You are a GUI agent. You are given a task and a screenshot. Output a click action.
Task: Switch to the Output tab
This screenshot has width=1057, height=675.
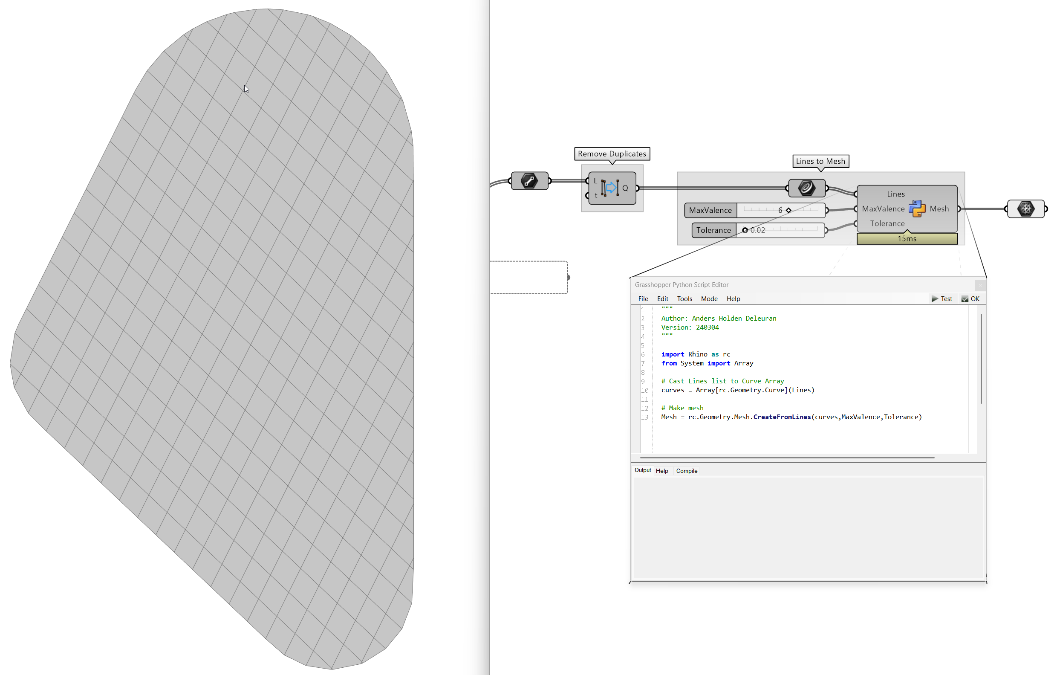pos(643,470)
